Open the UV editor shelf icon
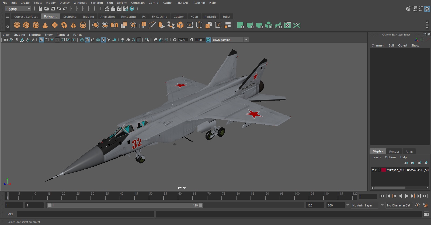This screenshot has width=431, height=225. click(287, 25)
